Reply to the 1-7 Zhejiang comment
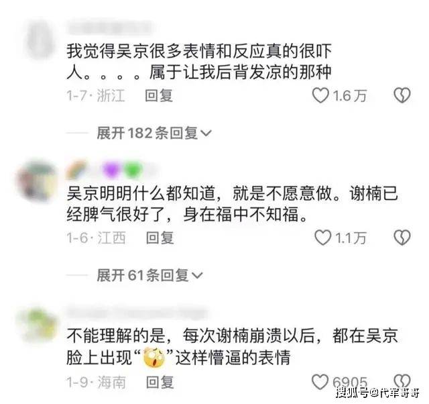The image size is (429, 404). pyautogui.click(x=159, y=95)
